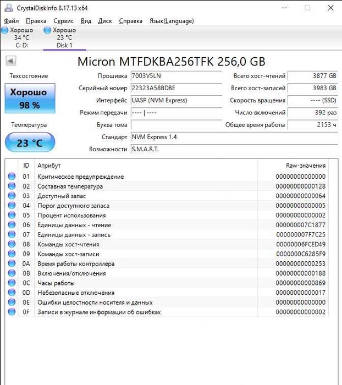Click the disk model title Micron MTFDKBA256TFK
The height and width of the screenshot is (385, 342).
(172, 62)
